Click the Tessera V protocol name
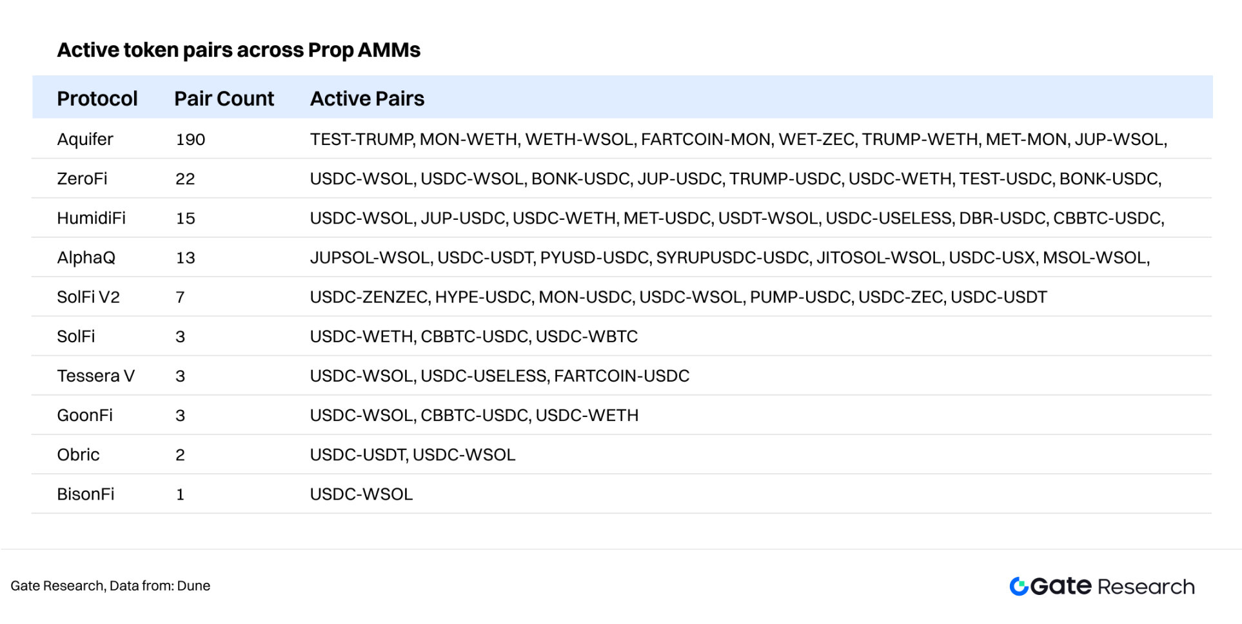The image size is (1242, 624). (95, 376)
